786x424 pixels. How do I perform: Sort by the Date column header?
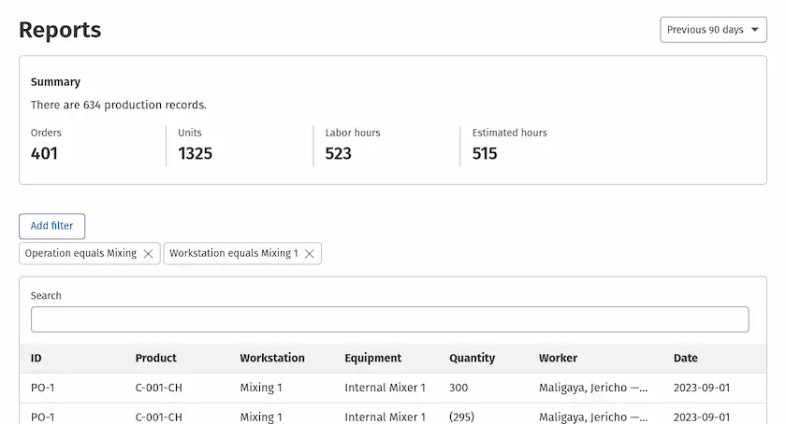click(x=685, y=358)
